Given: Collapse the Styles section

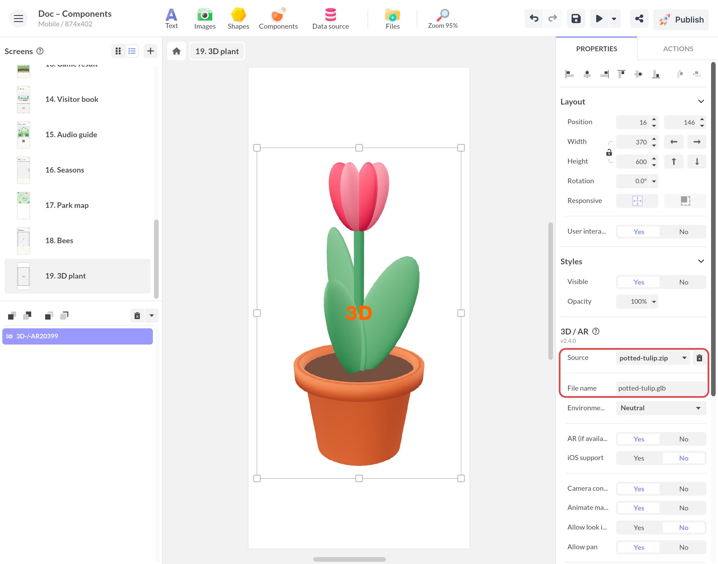Looking at the screenshot, I should click(x=701, y=261).
